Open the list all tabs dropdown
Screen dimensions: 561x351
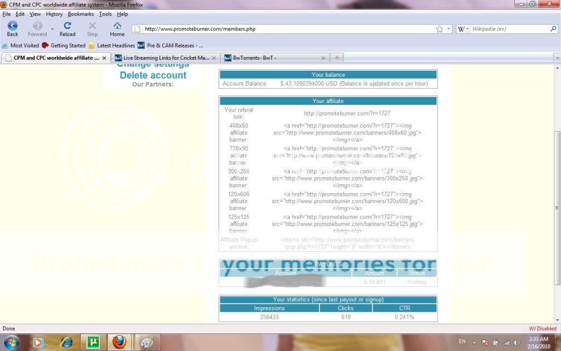[x=557, y=58]
